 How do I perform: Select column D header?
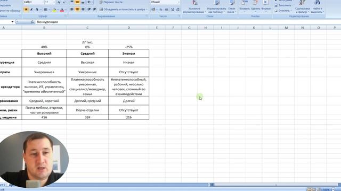click(x=128, y=28)
